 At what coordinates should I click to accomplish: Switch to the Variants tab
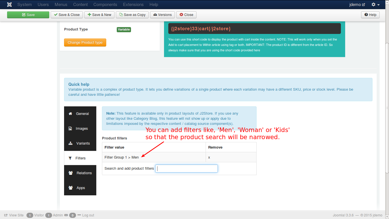80,143
